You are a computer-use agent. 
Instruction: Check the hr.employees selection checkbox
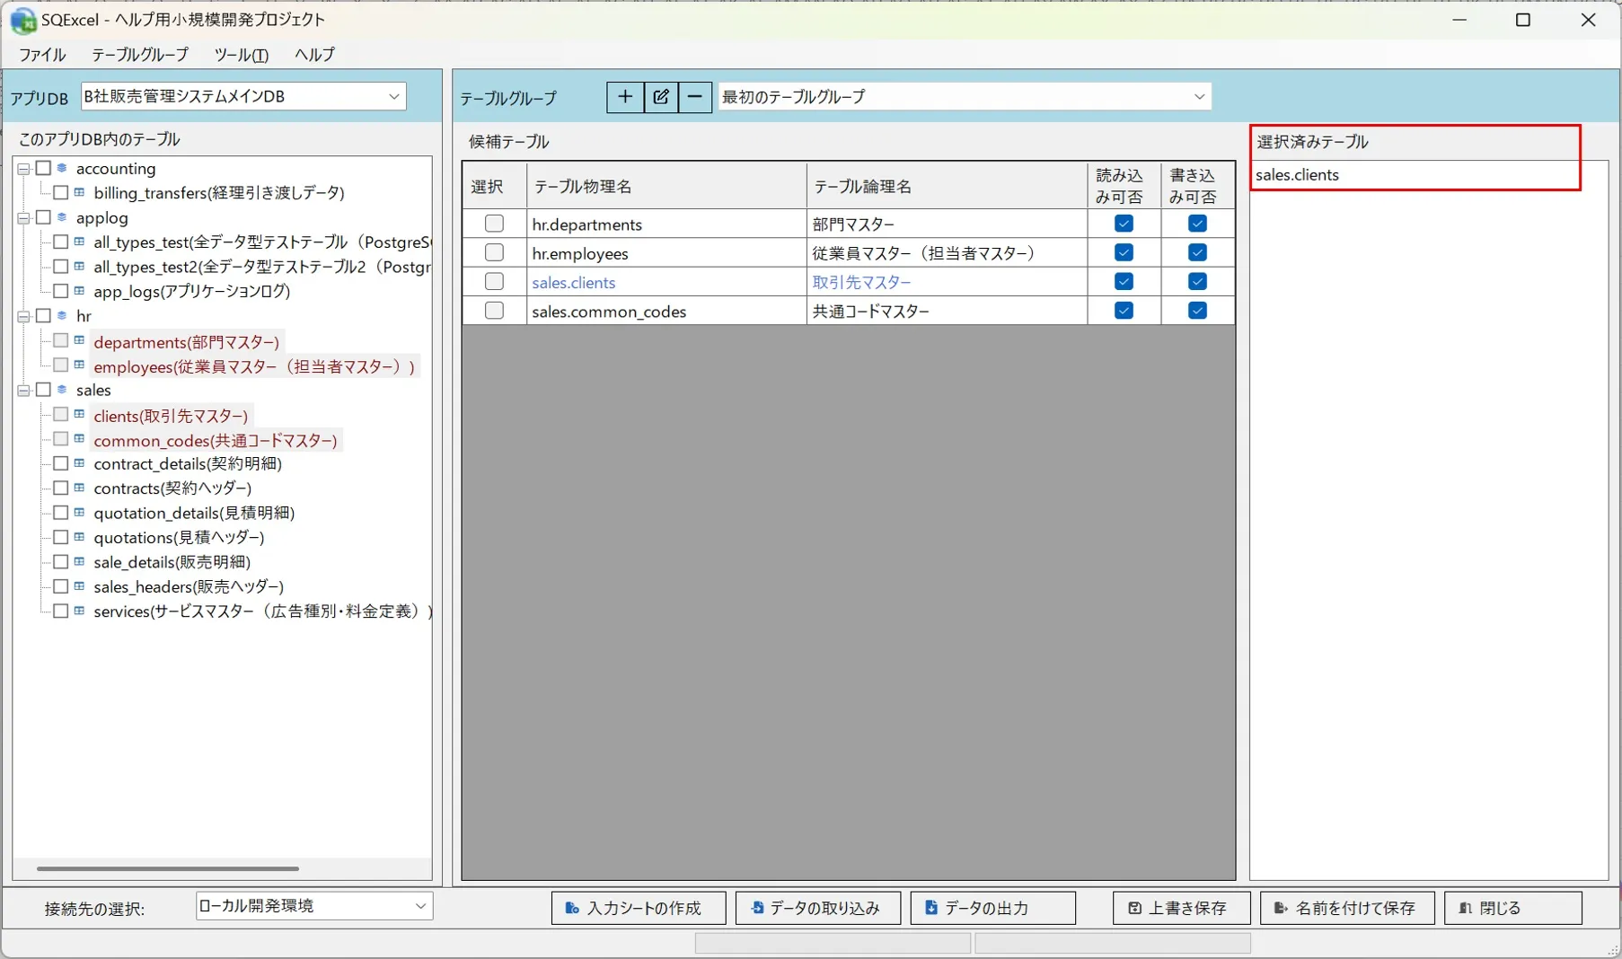click(x=494, y=252)
